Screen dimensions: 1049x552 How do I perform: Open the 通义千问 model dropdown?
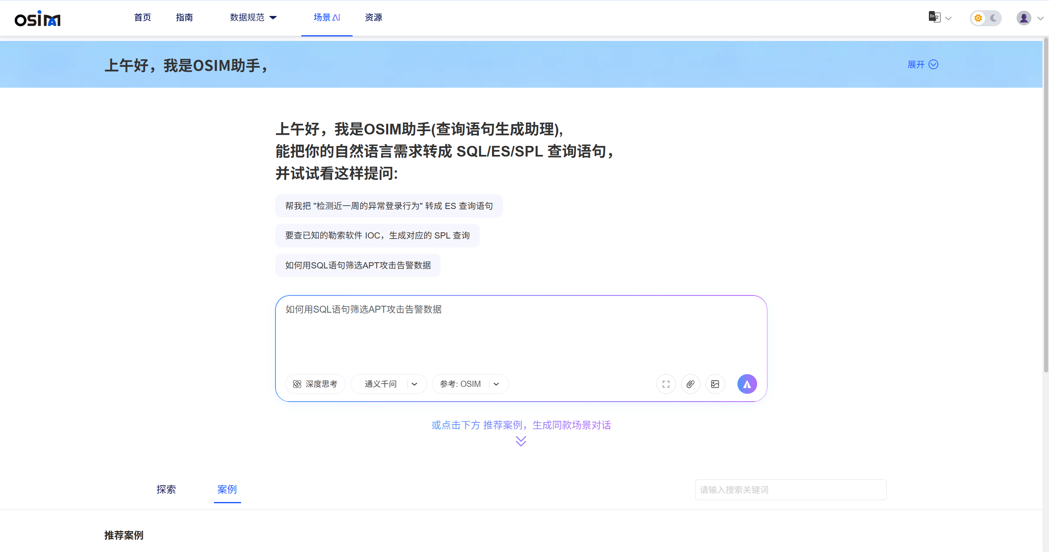click(x=389, y=384)
